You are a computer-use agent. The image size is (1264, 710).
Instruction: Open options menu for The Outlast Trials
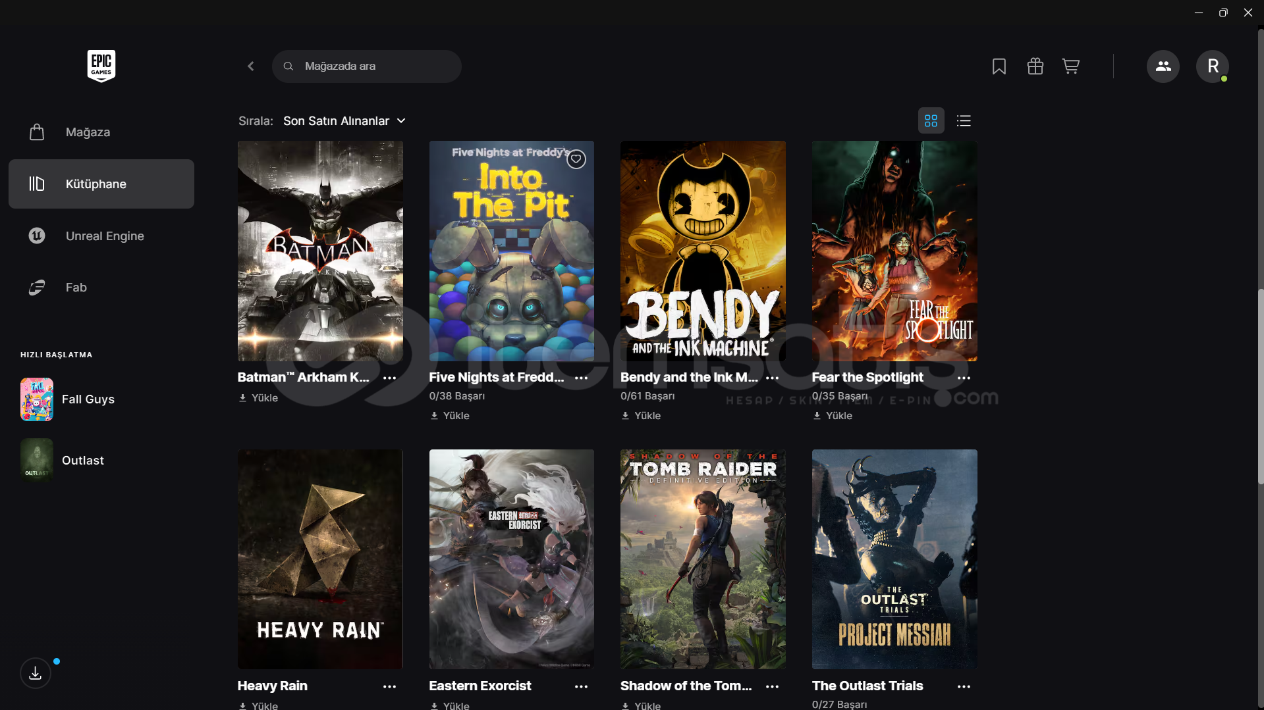(x=964, y=686)
